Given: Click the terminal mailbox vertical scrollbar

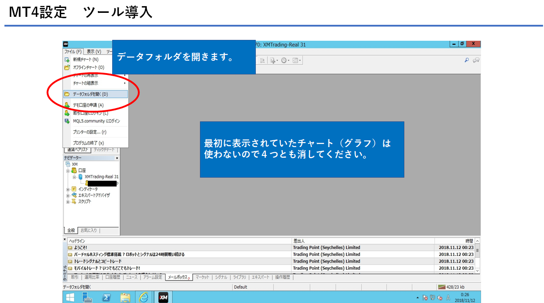Looking at the screenshot, I should pos(477,256).
